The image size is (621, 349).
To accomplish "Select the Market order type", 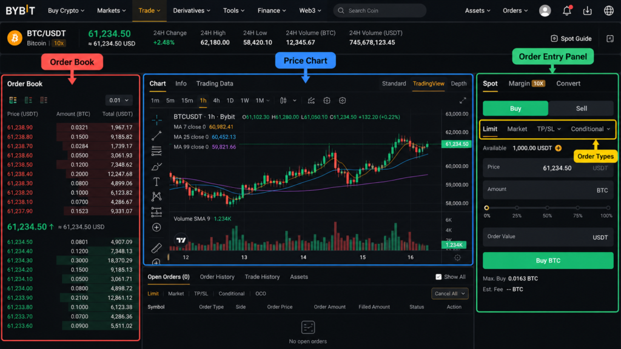I will (517, 129).
